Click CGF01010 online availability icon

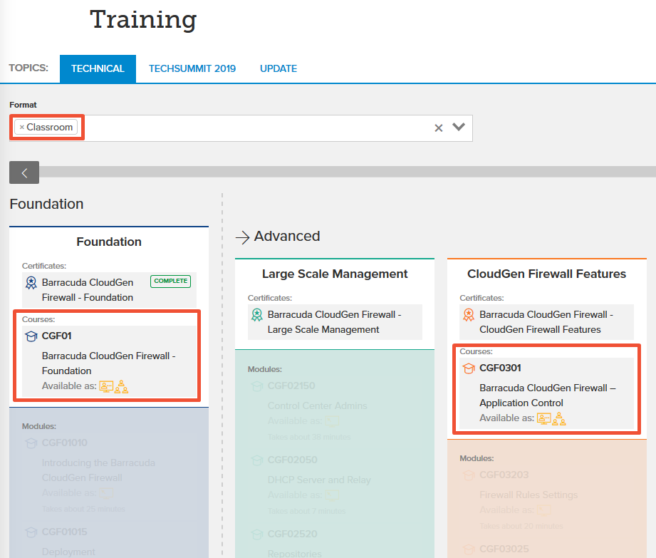(106, 493)
